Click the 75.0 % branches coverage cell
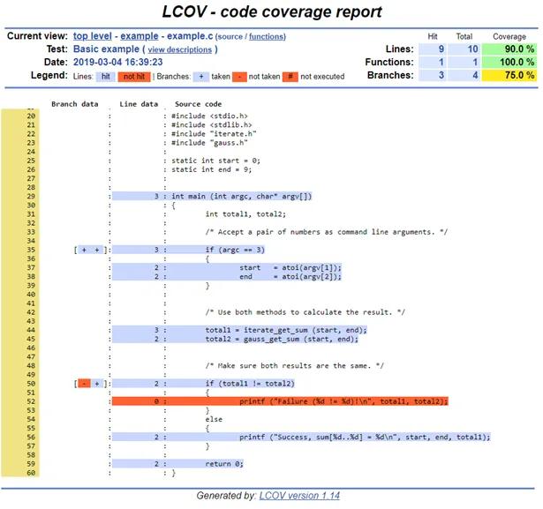This screenshot has height=509, width=543. [x=509, y=75]
